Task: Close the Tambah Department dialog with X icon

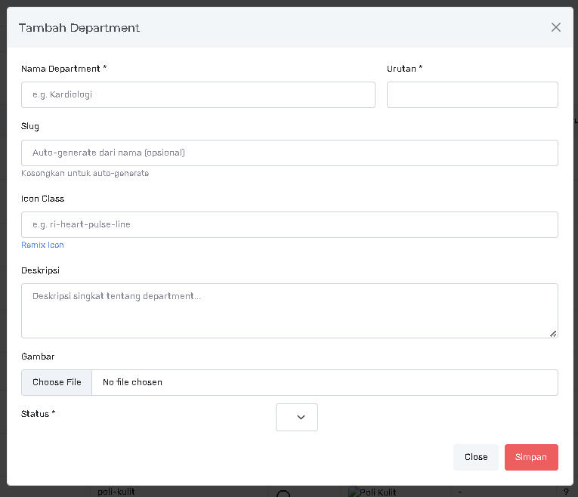Action: coord(556,27)
